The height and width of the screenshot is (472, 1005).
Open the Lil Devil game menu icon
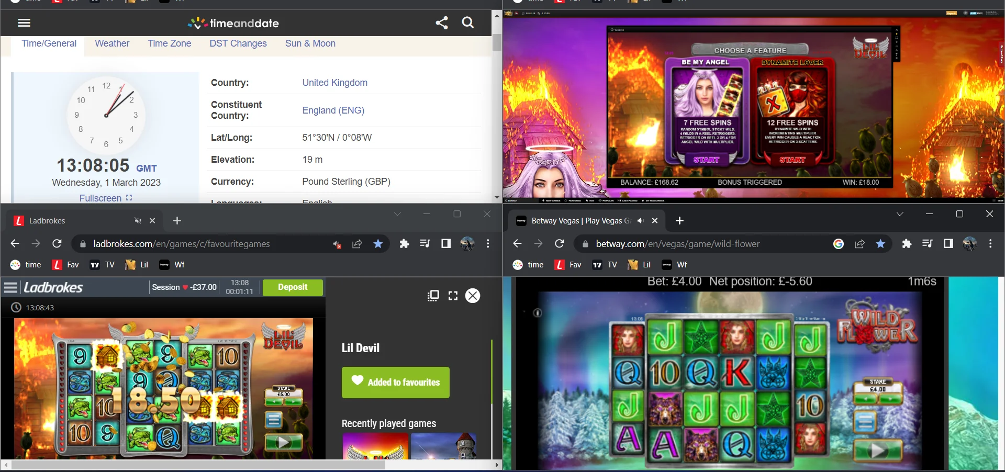pos(273,420)
